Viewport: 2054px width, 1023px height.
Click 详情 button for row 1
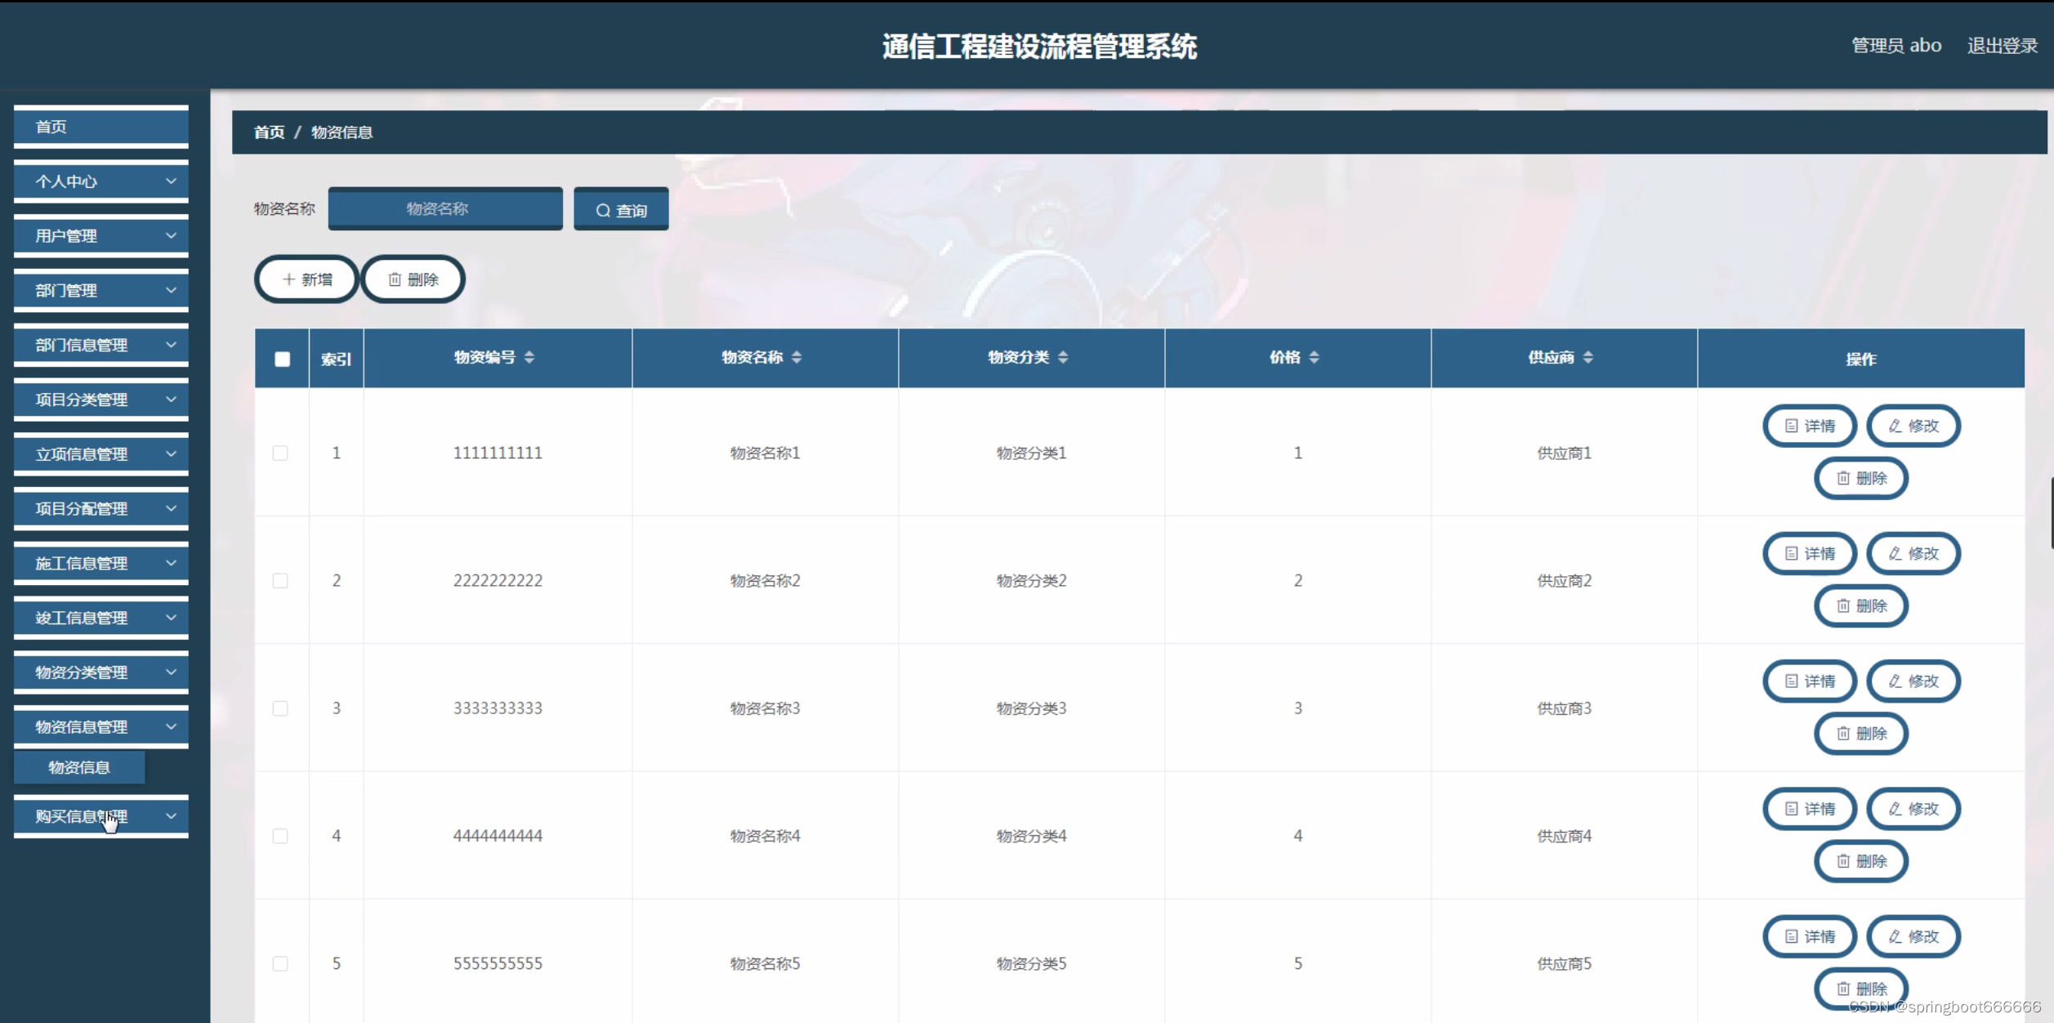tap(1810, 426)
